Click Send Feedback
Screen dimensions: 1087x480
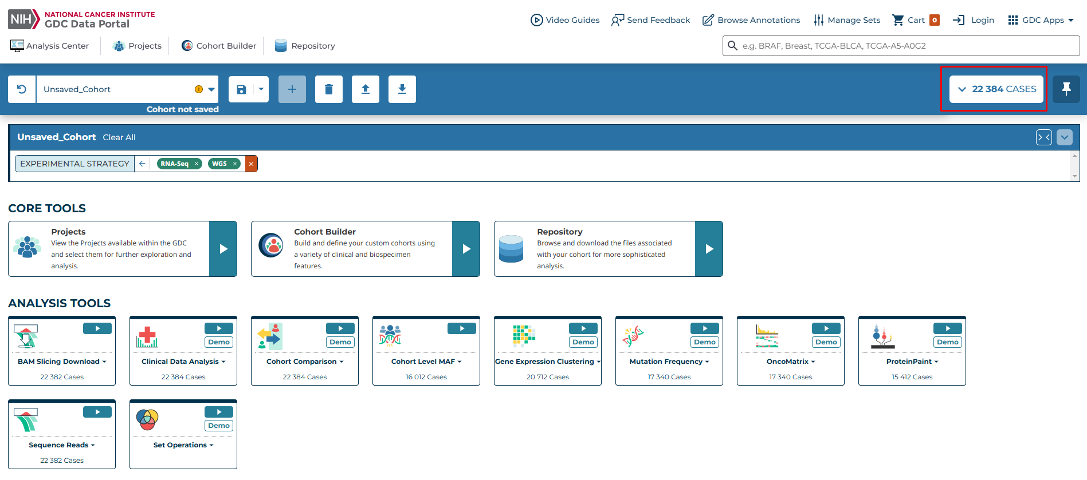(650, 20)
